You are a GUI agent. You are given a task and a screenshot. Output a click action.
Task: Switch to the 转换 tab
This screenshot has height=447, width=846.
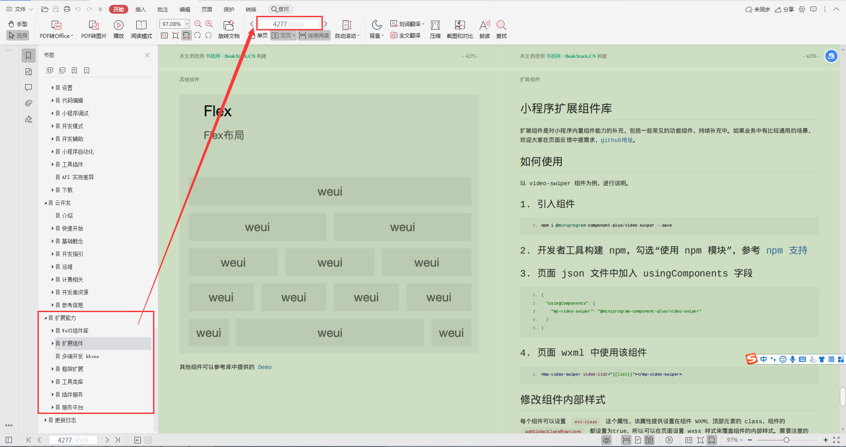pyautogui.click(x=251, y=9)
